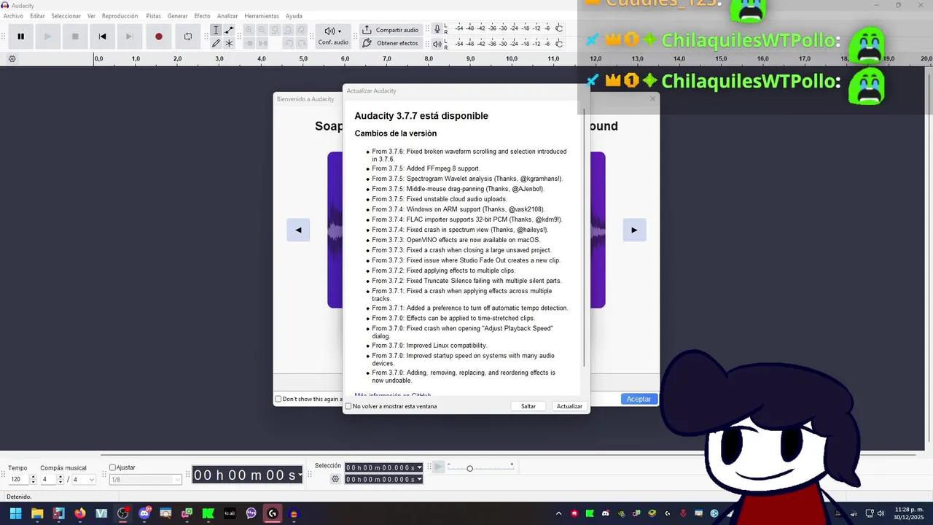Open the Efecto menu
This screenshot has width=933, height=525.
[202, 16]
